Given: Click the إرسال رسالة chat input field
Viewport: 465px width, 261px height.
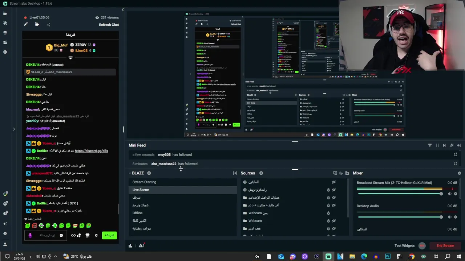Looking at the screenshot, I should pos(46,235).
